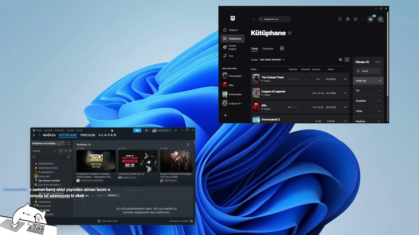Reset Epic filters with Sıfırla
Image resolution: width=419 pixels, height=235 pixels.
click(378, 62)
